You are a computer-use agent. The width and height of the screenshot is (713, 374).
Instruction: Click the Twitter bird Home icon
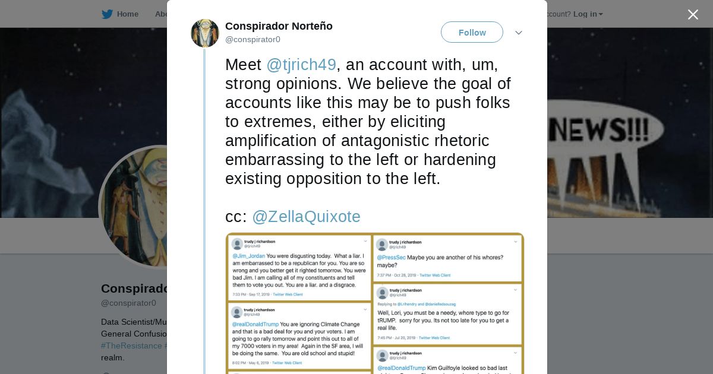(107, 14)
